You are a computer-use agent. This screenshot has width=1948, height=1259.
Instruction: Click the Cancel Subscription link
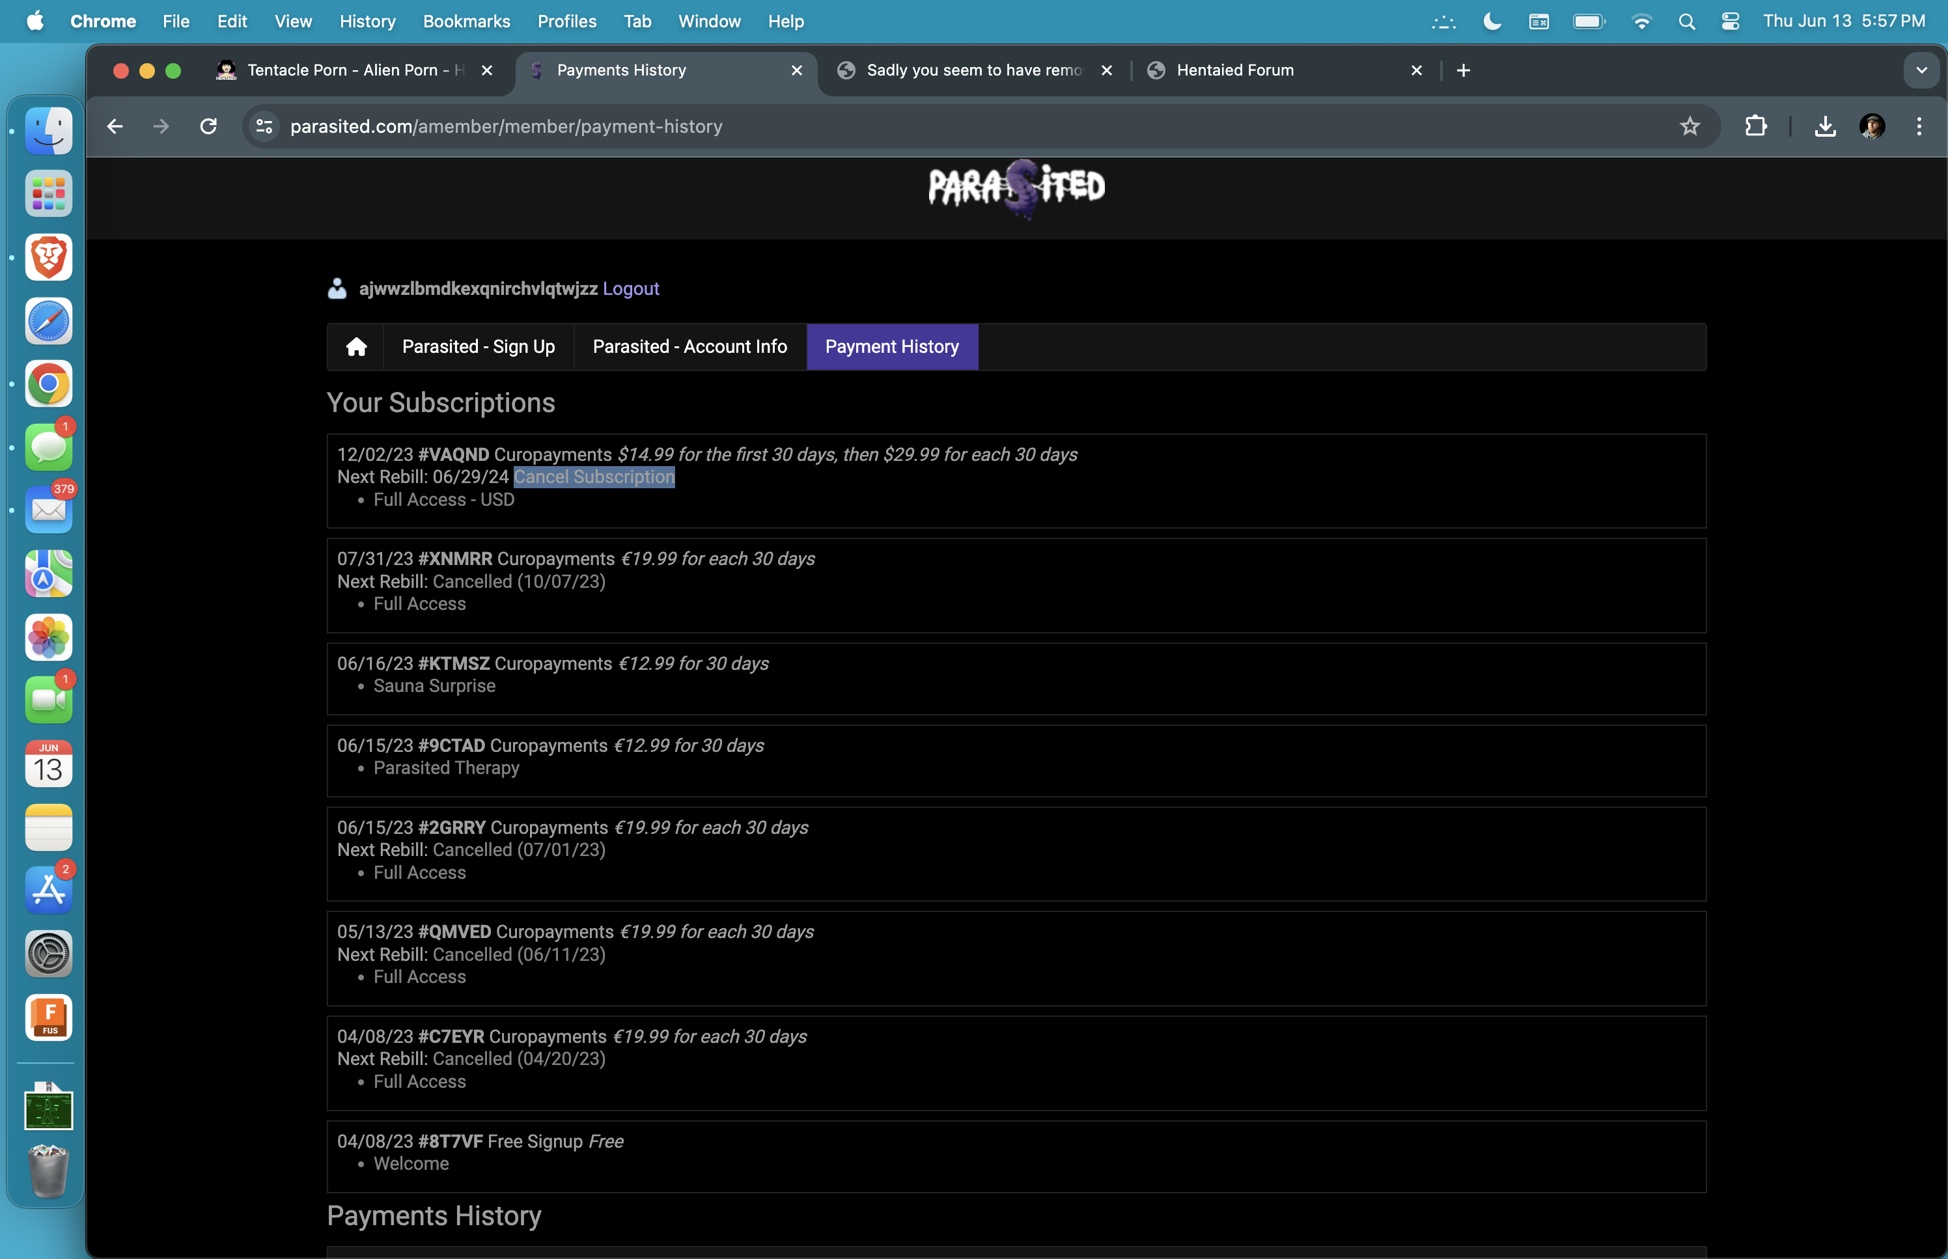coord(594,477)
